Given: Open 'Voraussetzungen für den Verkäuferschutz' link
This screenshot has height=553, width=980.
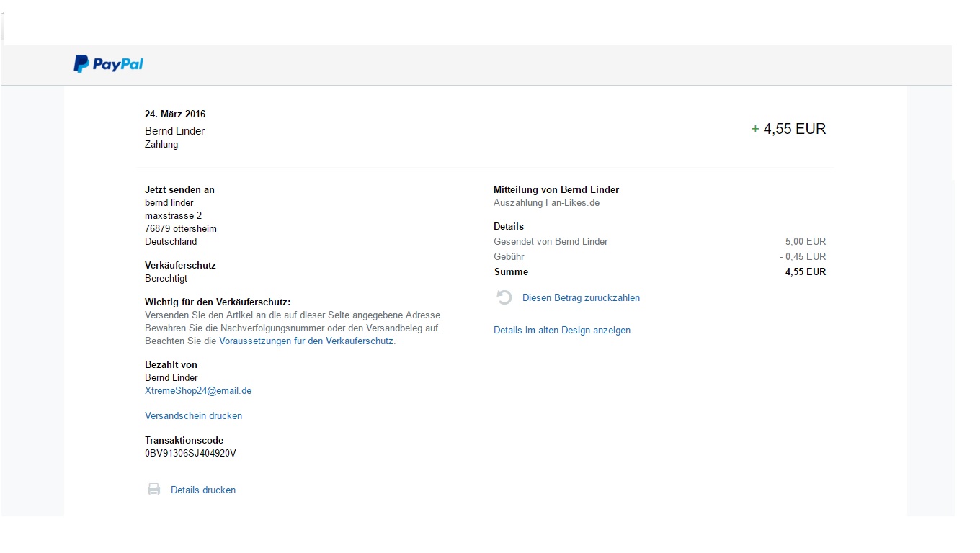Looking at the screenshot, I should point(306,341).
